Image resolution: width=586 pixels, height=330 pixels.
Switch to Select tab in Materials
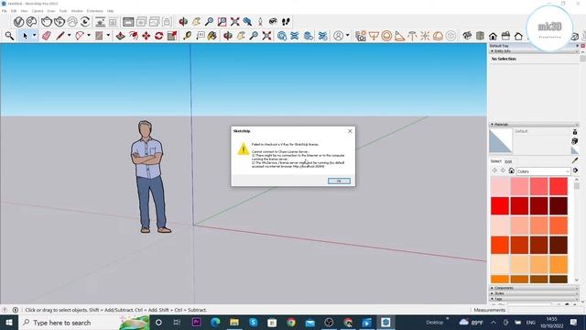[x=496, y=161]
